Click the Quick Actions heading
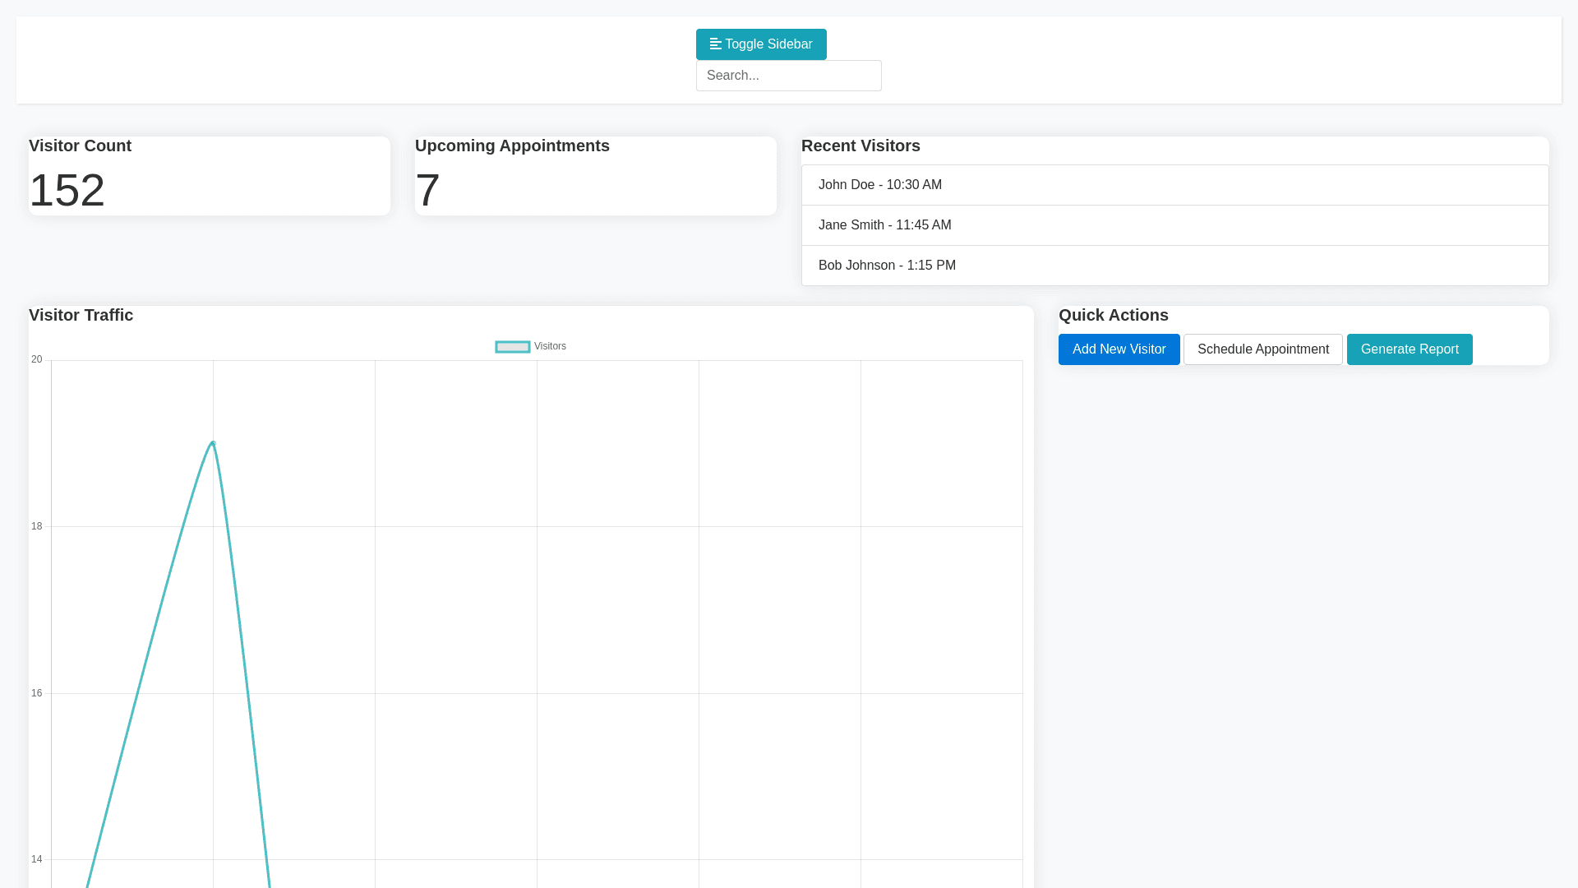1578x888 pixels. tap(1113, 316)
